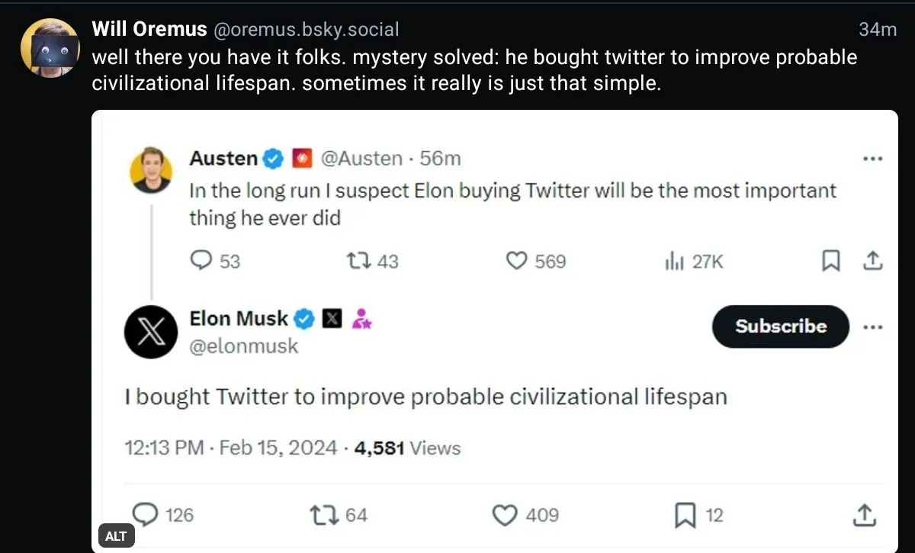Click the reply icon on Austen's tweet

click(201, 261)
